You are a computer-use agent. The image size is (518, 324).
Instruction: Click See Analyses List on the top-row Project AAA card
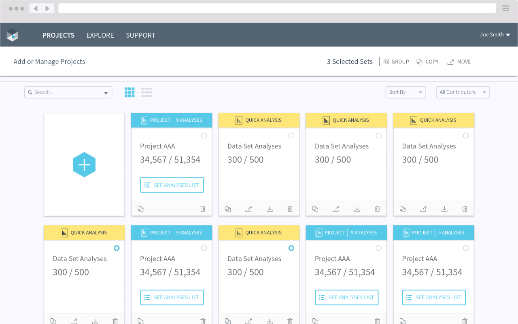[172, 185]
